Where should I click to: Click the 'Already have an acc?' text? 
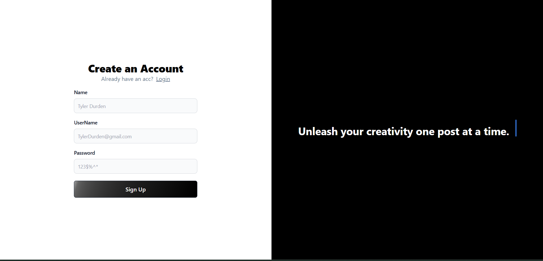click(x=127, y=79)
